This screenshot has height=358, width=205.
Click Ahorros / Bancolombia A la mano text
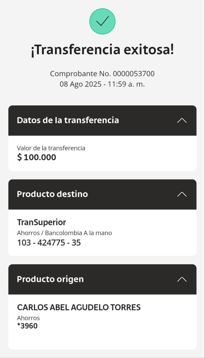pyautogui.click(x=64, y=233)
